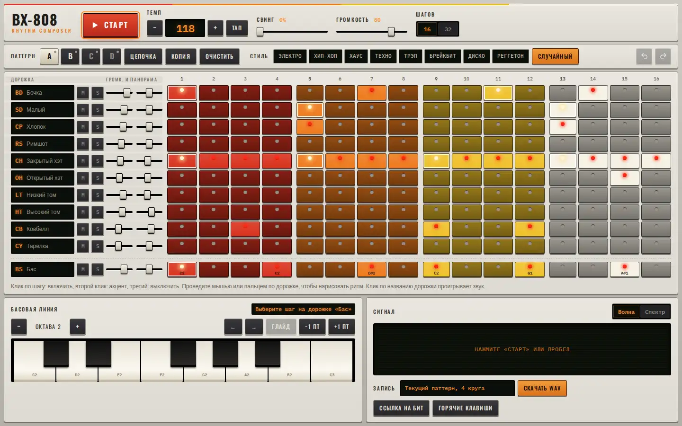Toggle step 1 on the BD Бочка track

[x=182, y=93]
